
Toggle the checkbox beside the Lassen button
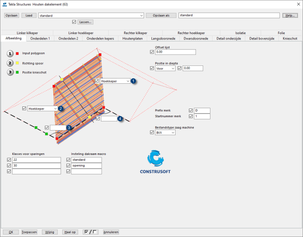tap(74, 22)
